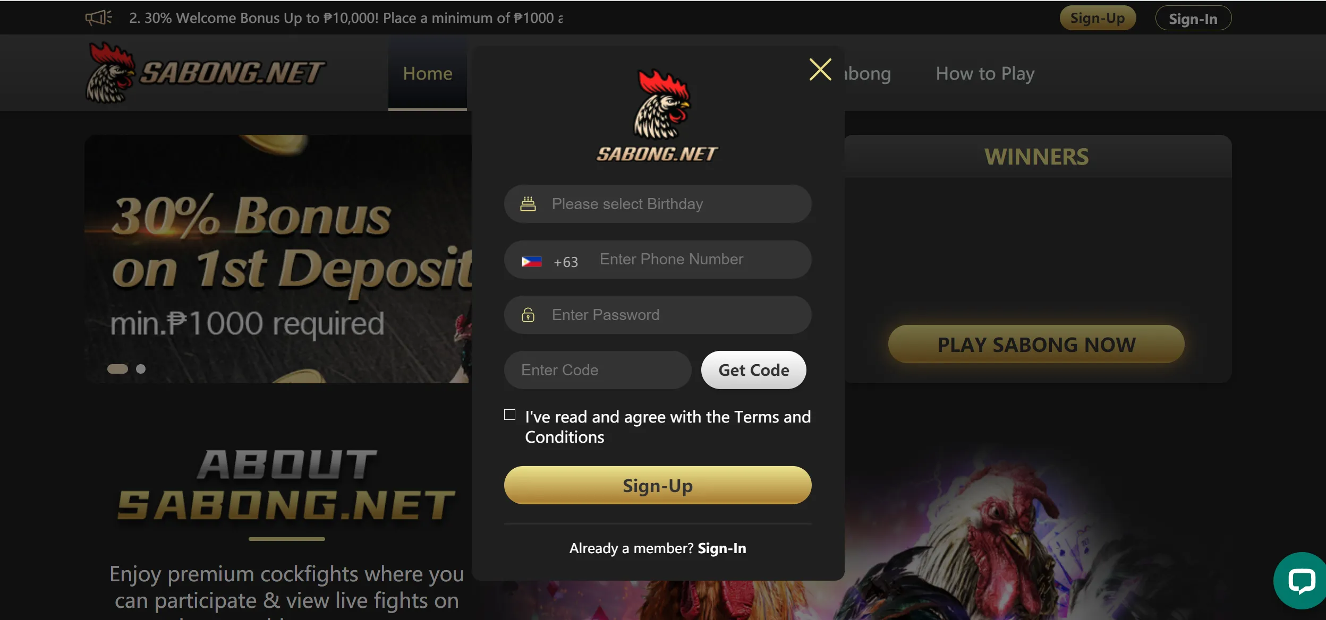Check the agreement checkbox to enable signup
Image resolution: width=1326 pixels, height=620 pixels.
point(510,415)
